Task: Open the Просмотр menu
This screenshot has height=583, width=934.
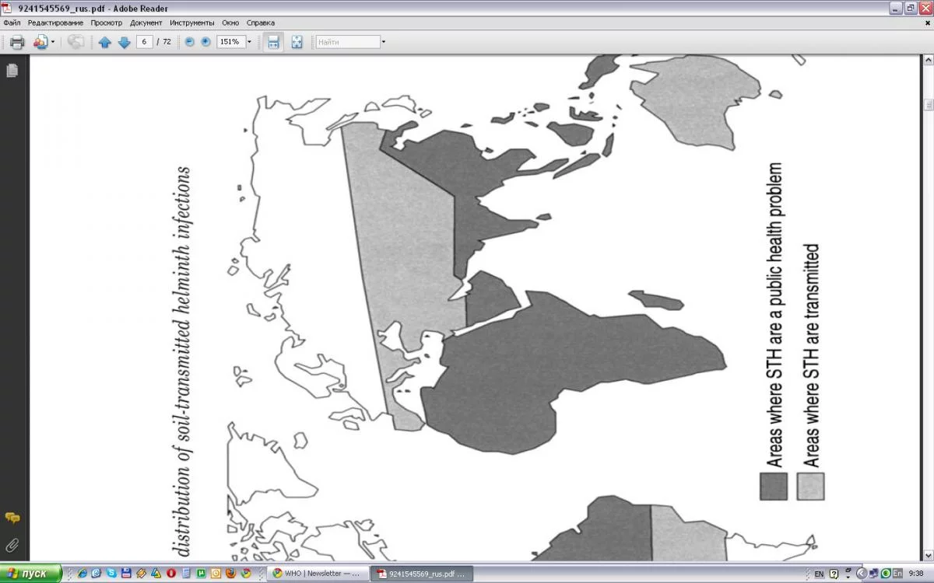Action: (107, 23)
